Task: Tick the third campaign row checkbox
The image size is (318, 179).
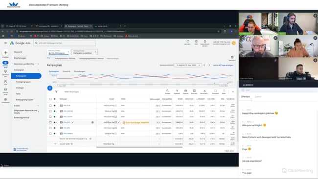Action: click(50, 117)
